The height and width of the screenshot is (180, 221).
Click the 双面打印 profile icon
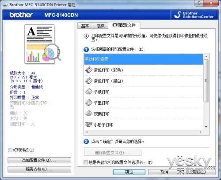pyautogui.click(x=89, y=114)
